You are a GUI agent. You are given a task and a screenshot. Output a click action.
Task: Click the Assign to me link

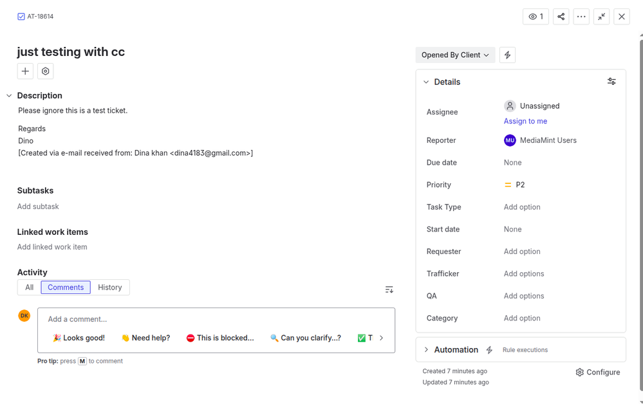525,121
